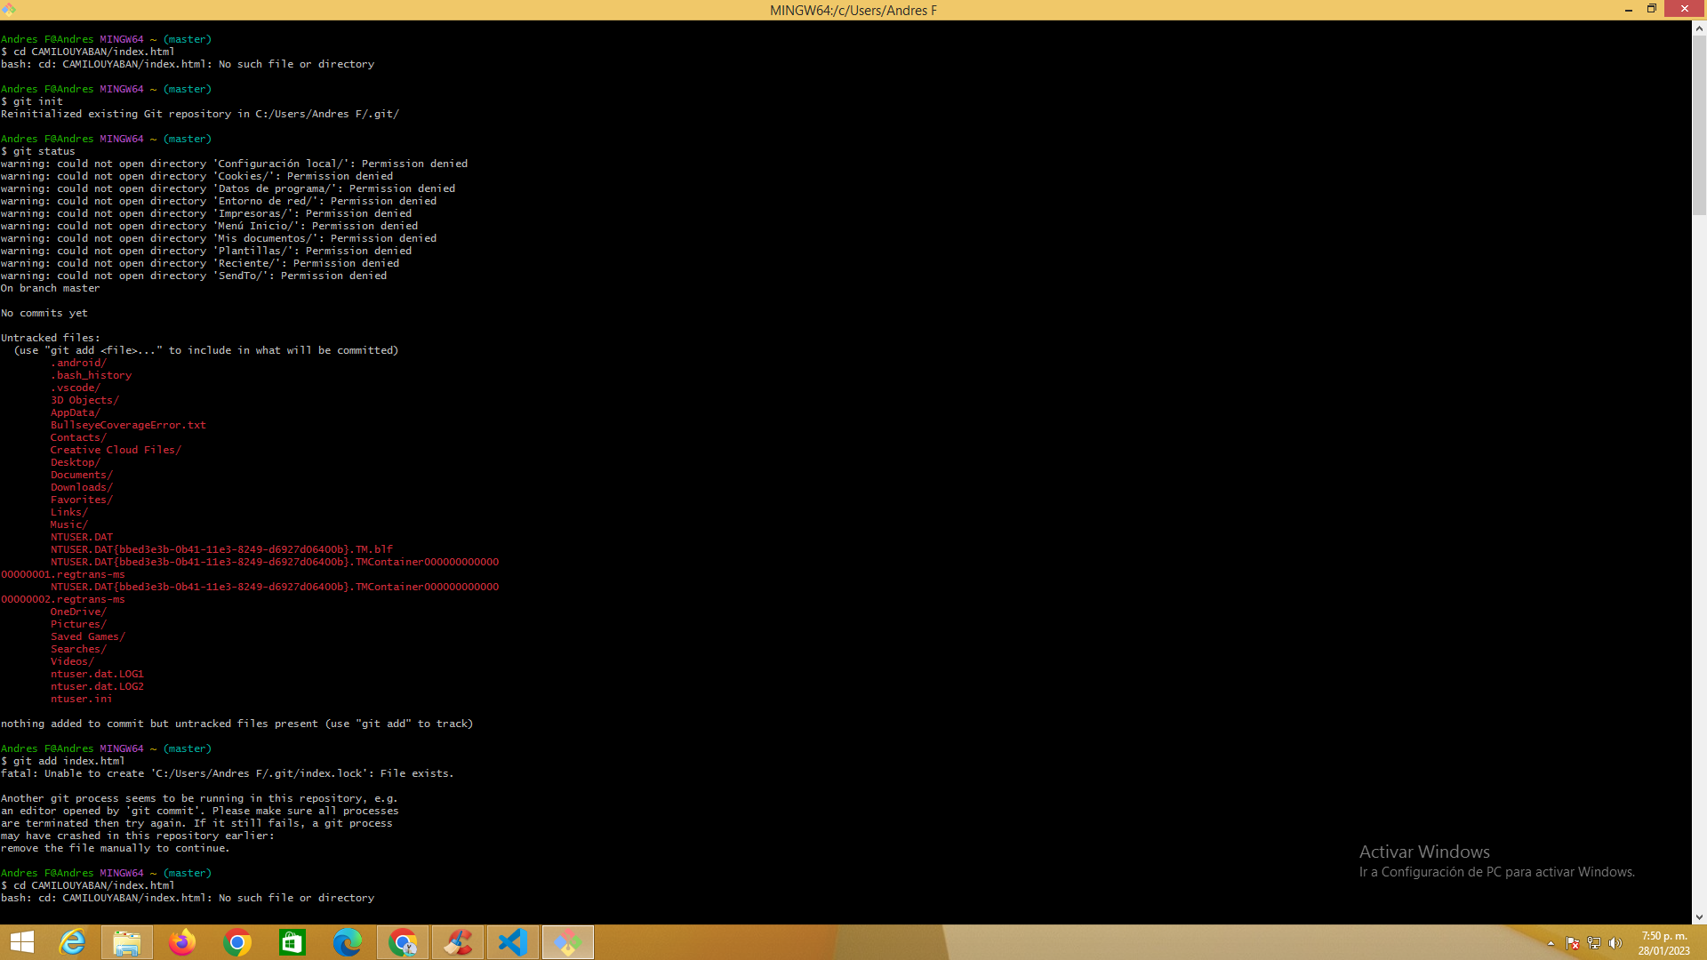Click the MINGW64:/c/Users/Andres F window title
Image resolution: width=1707 pixels, height=960 pixels.
853,10
